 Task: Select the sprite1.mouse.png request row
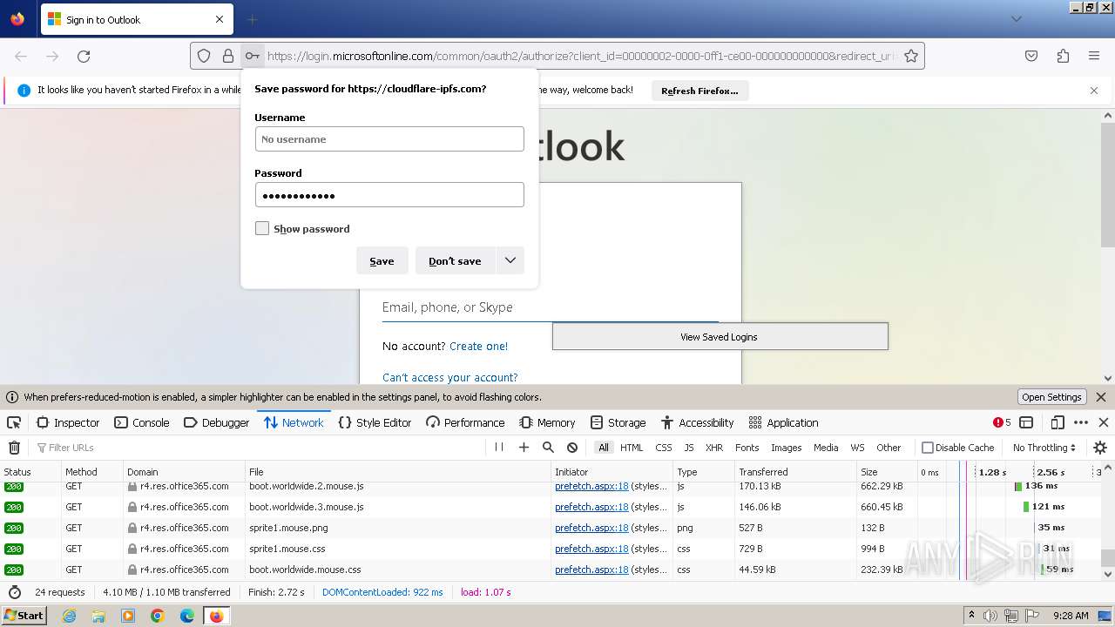click(x=551, y=528)
